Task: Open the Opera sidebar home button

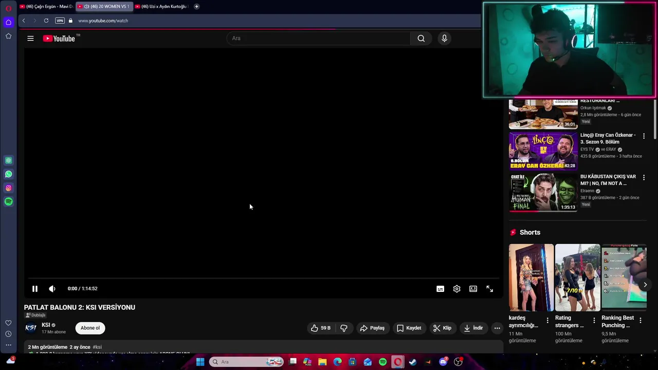Action: (x=8, y=22)
